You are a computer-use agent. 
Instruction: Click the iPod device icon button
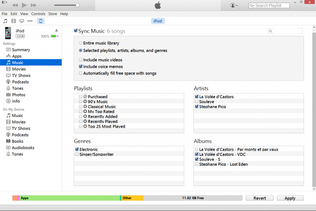tap(41, 21)
